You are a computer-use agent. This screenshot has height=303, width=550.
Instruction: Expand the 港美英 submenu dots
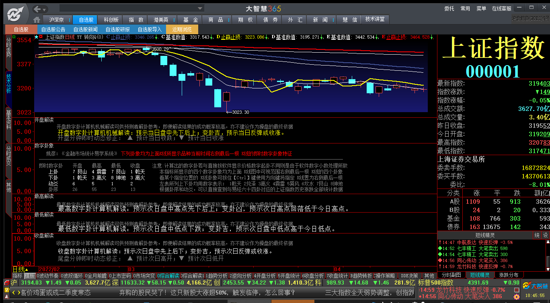coord(174,20)
